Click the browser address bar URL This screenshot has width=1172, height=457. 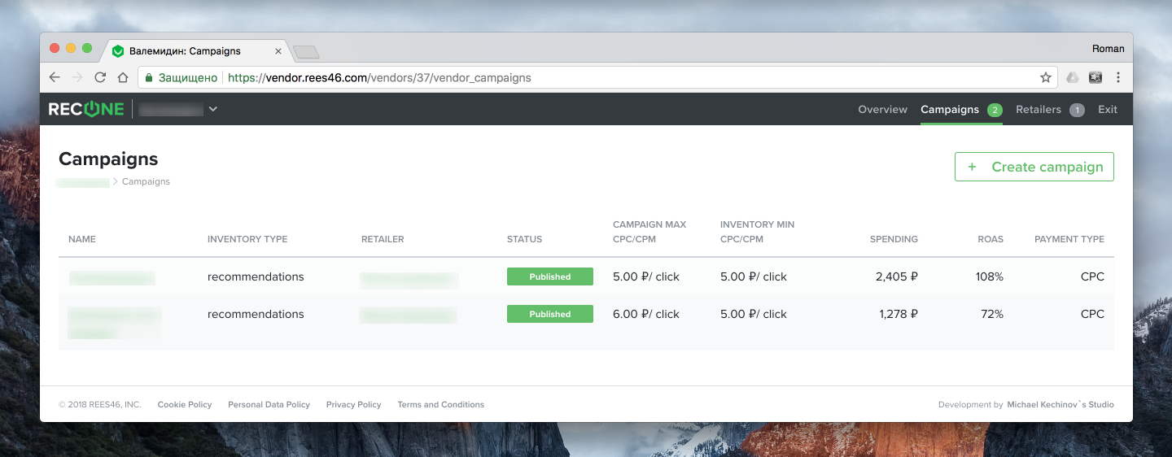coord(379,78)
